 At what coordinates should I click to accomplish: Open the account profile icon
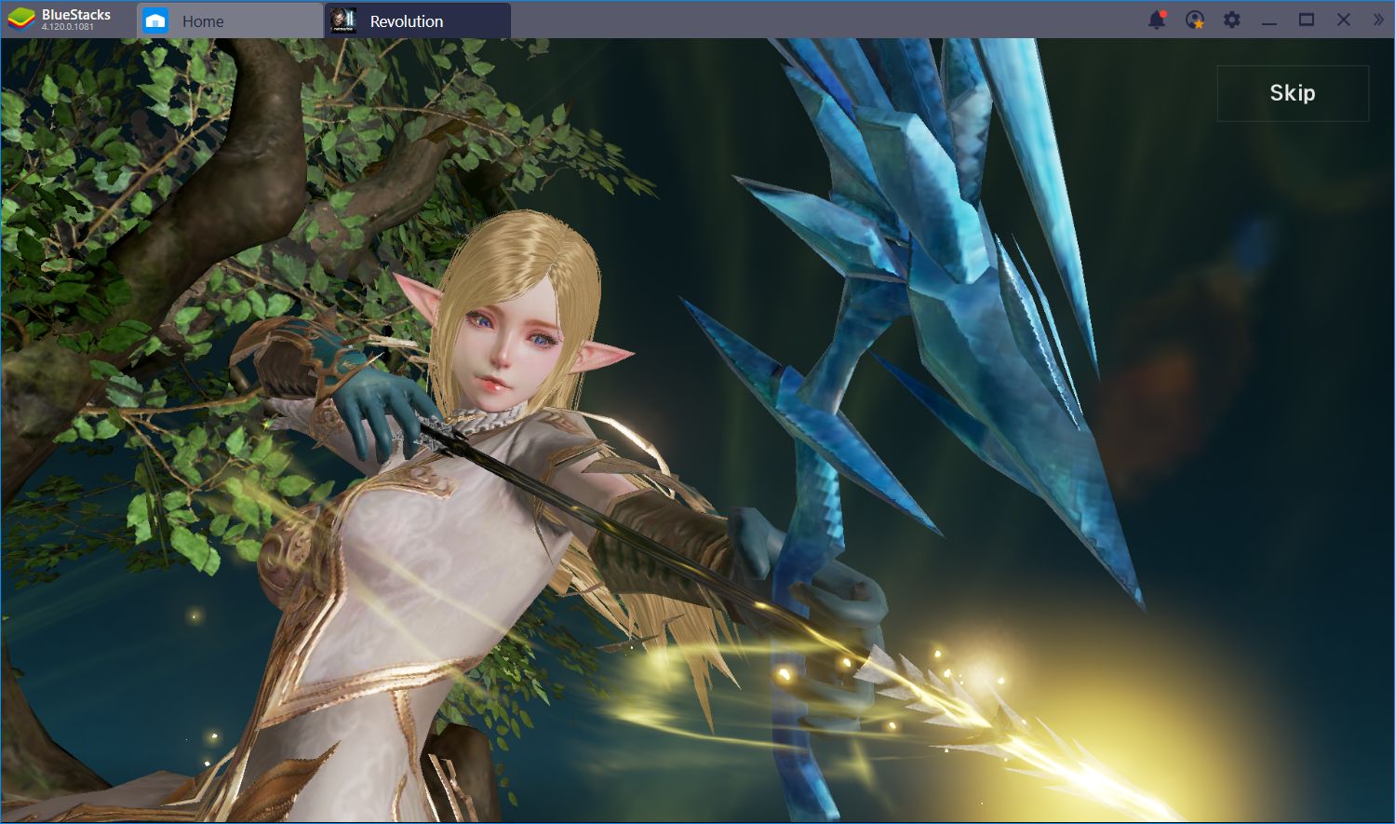pos(1195,20)
